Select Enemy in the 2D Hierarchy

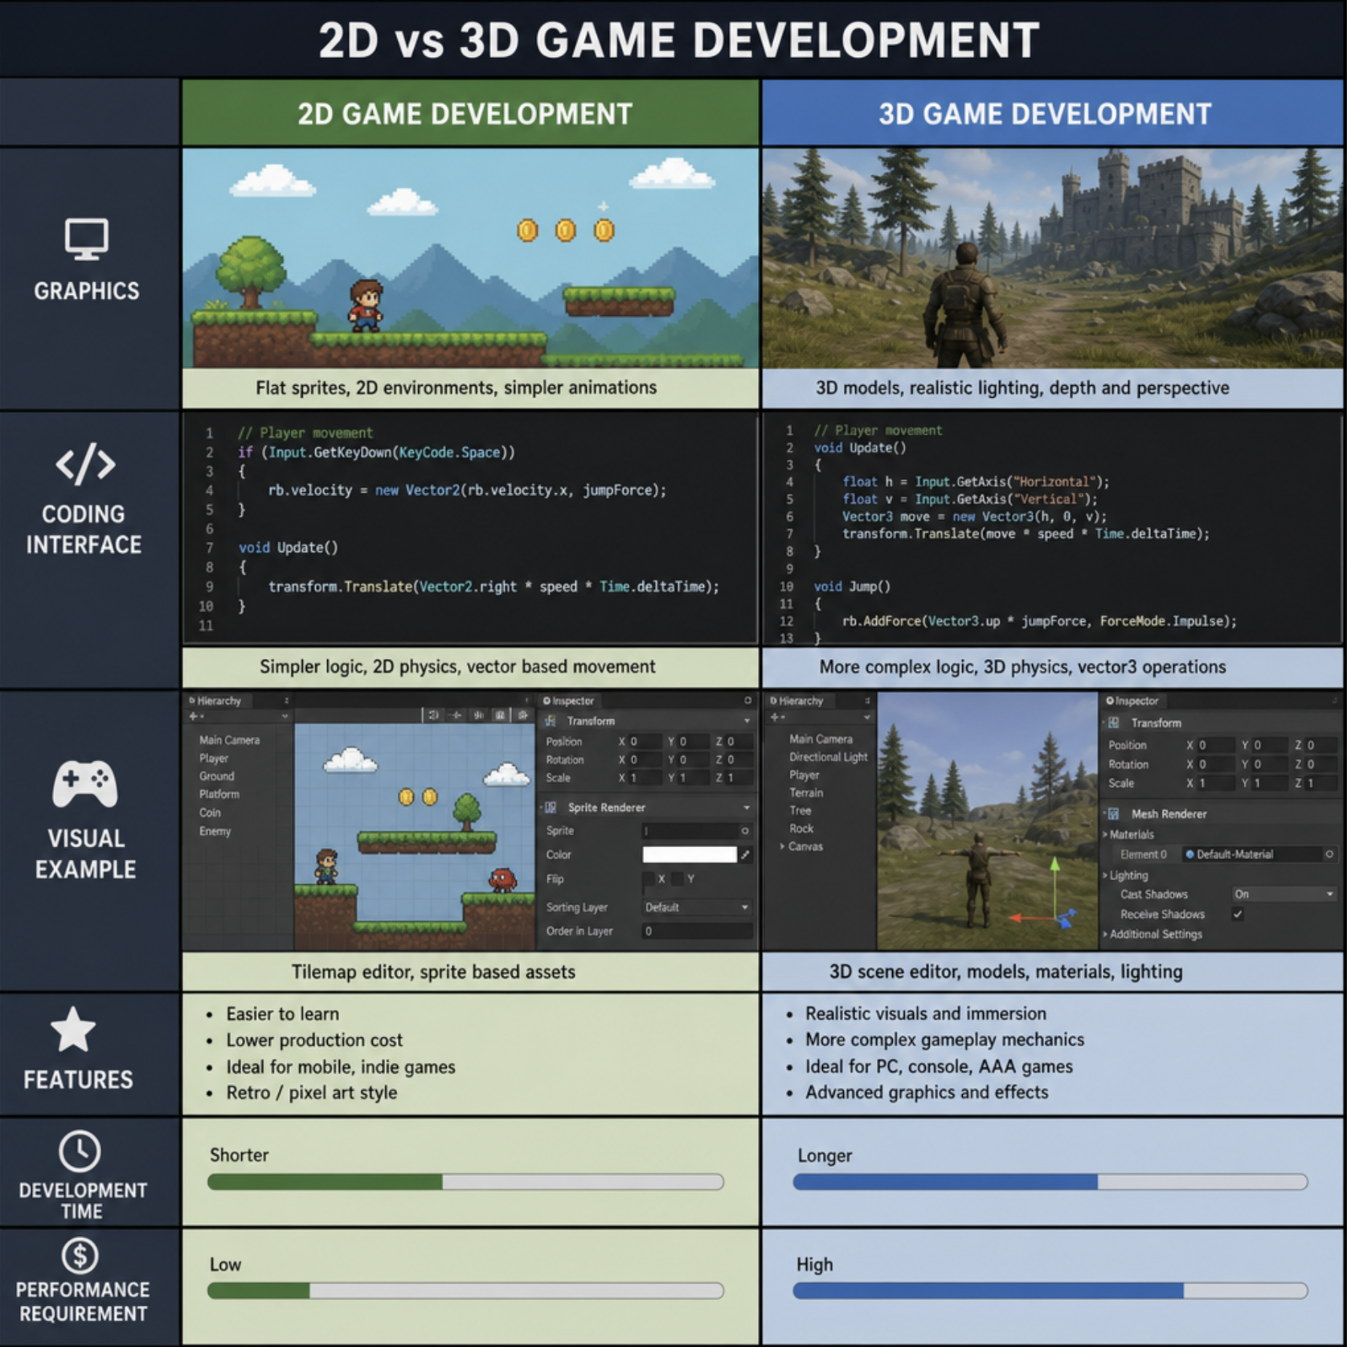tap(215, 831)
